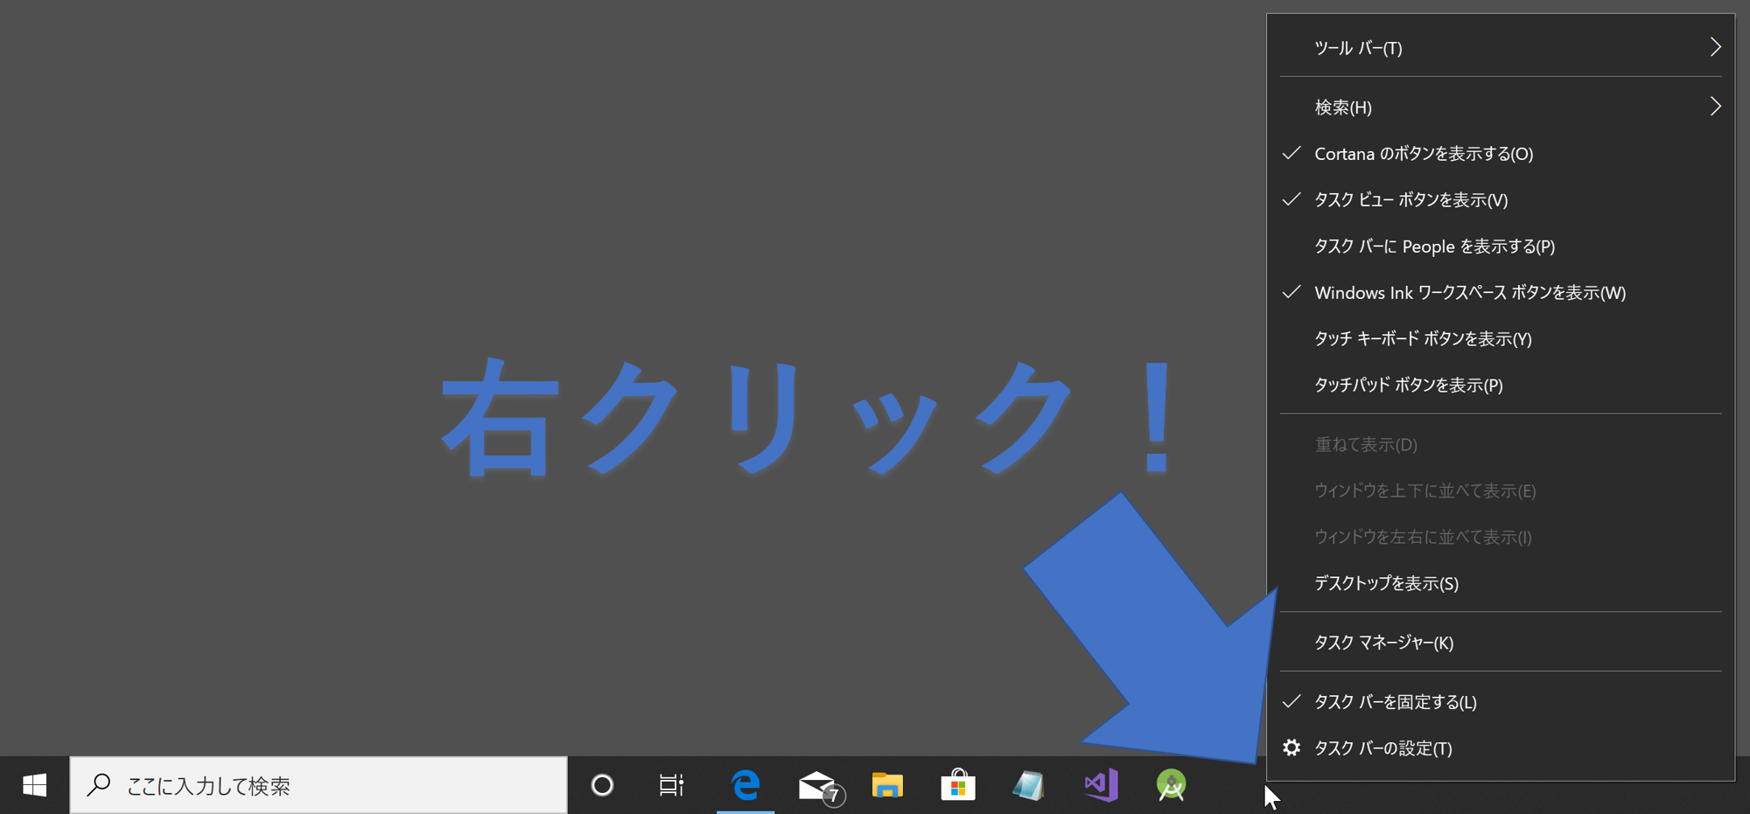The width and height of the screenshot is (1750, 814).
Task: Uncheck タスク ビュー ボタンを表示
Action: (1409, 200)
